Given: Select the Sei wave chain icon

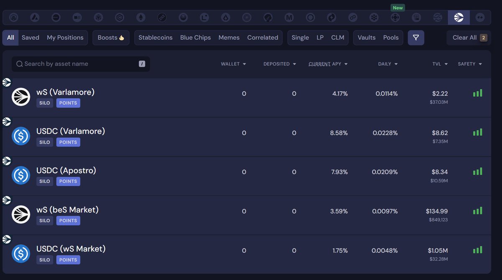Looking at the screenshot, I should pyautogui.click(x=438, y=18).
